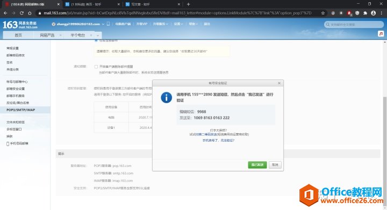Reload the page with the refresh icon

pos(21,13)
